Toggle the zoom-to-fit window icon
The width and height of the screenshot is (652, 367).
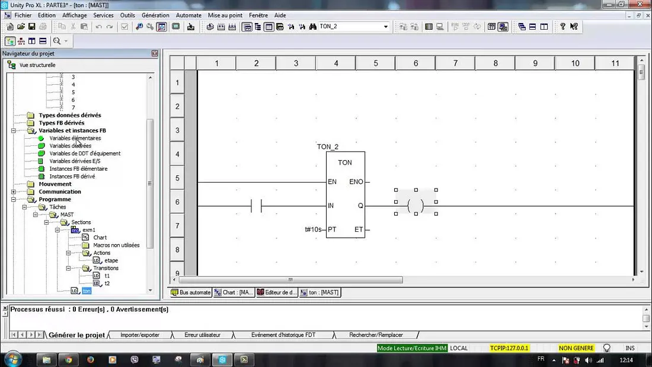(162, 27)
